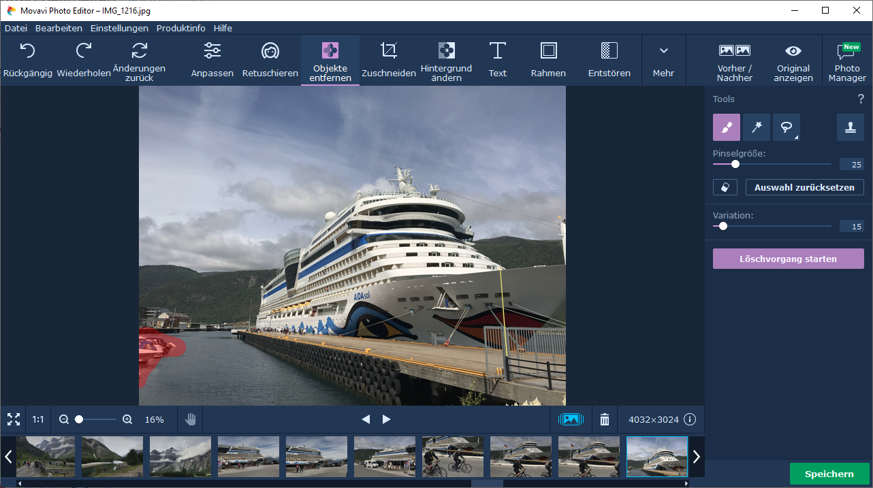Viewport: 873px width, 488px height.
Task: Open the Datei menu
Action: click(16, 29)
